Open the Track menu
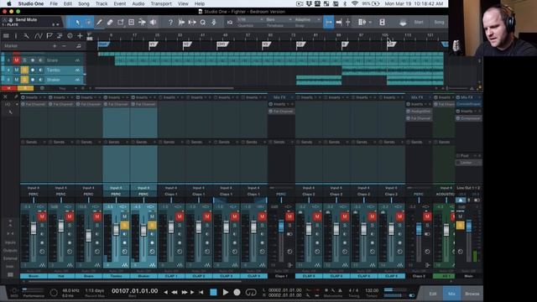Viewport: 537px width, 302px height. tap(102, 3)
